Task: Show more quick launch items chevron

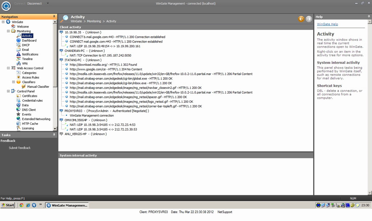Action: pyautogui.click(x=40, y=204)
